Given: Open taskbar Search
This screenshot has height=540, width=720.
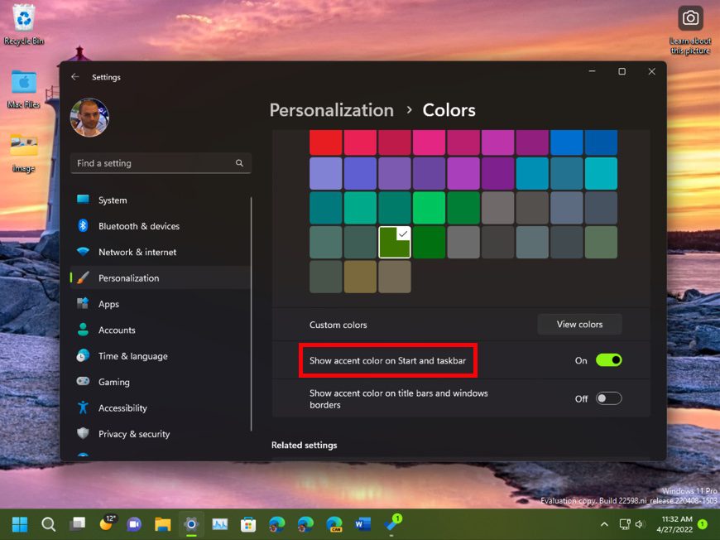Looking at the screenshot, I should click(48, 524).
